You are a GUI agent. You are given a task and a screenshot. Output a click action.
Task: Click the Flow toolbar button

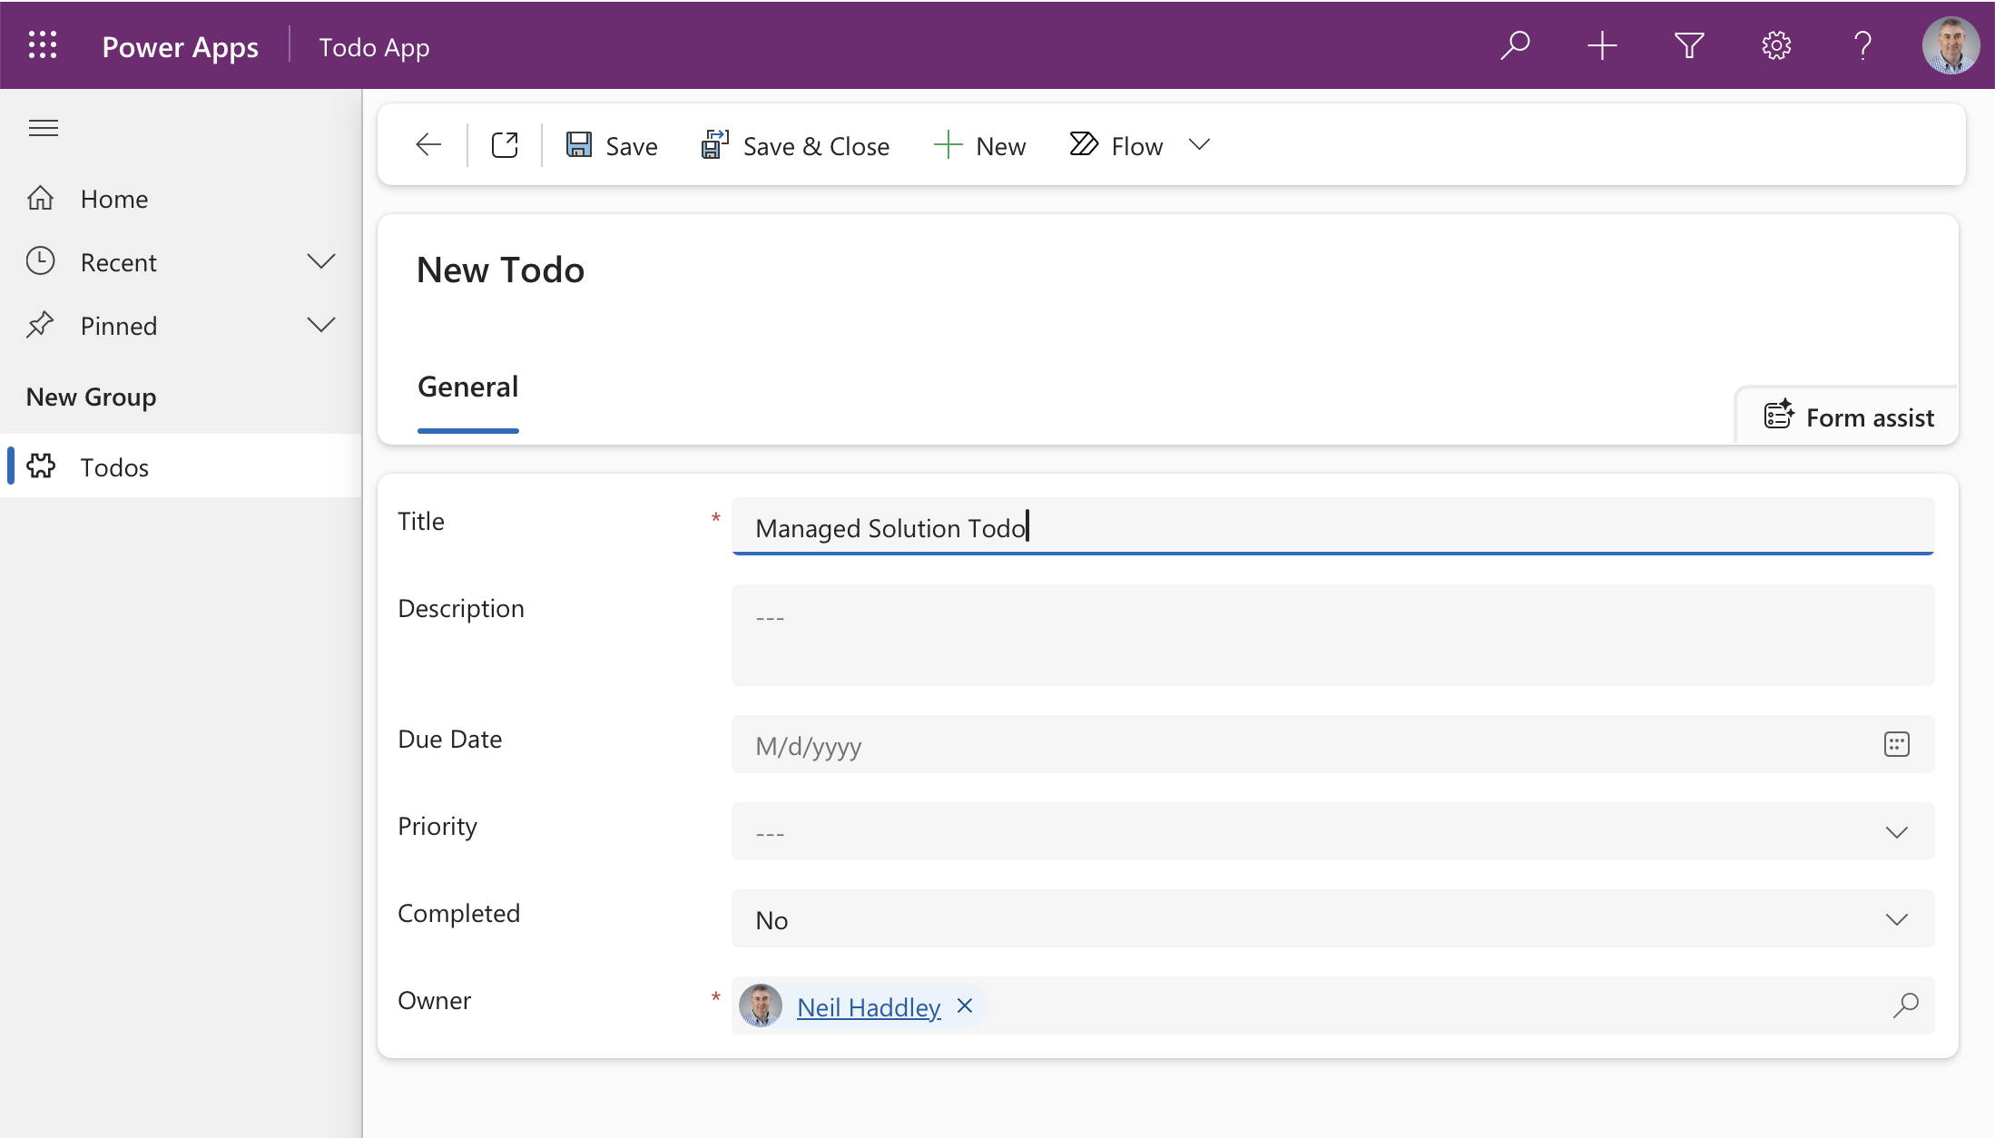coord(1115,146)
